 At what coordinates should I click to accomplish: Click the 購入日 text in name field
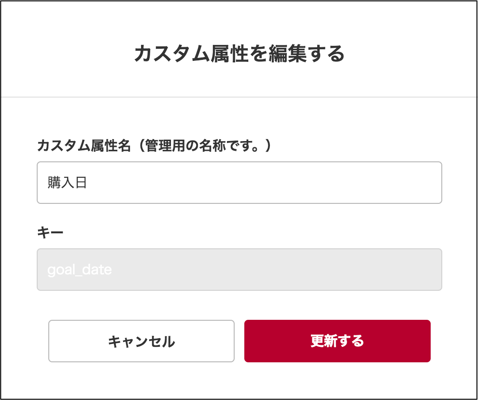click(67, 183)
